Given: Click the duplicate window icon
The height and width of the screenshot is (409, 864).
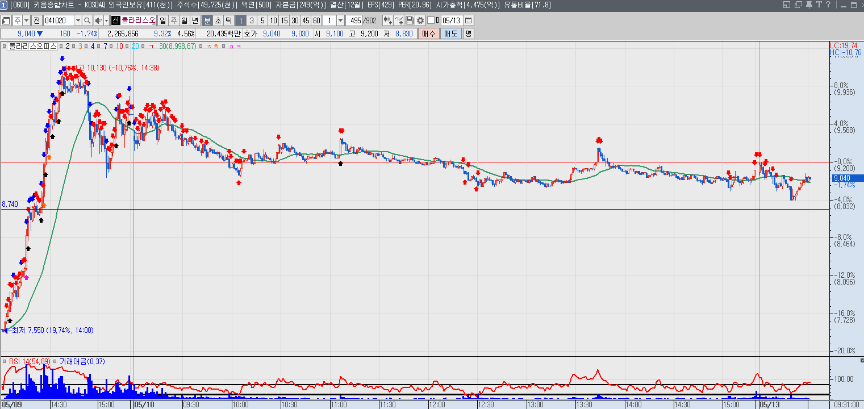Looking at the screenshot, I should (799, 5).
